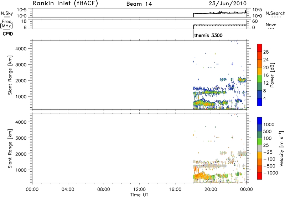
Task: Pick the teal 100–500 Velocity colorbar swatch
Action: [x=260, y=135]
